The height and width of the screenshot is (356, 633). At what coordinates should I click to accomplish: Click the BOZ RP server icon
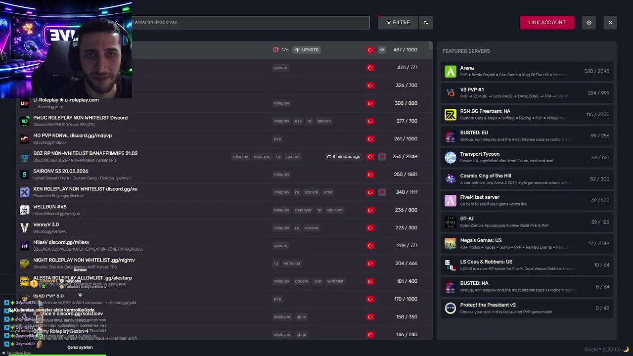24,156
